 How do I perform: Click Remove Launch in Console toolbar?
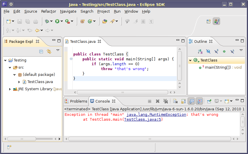coord(158,101)
